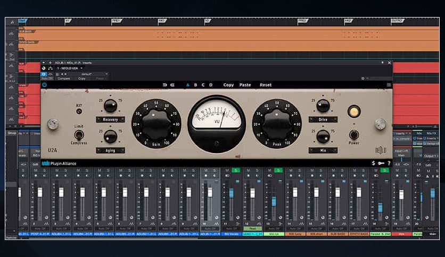Click the routing icon beside Neold U2A
Screen dimensions: 445x257
(50, 68)
